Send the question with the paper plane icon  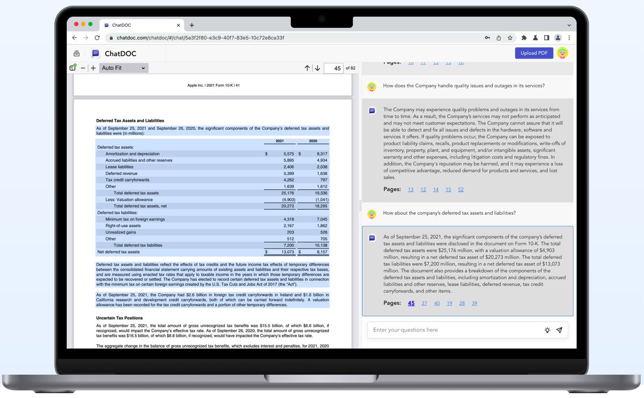[x=559, y=330]
